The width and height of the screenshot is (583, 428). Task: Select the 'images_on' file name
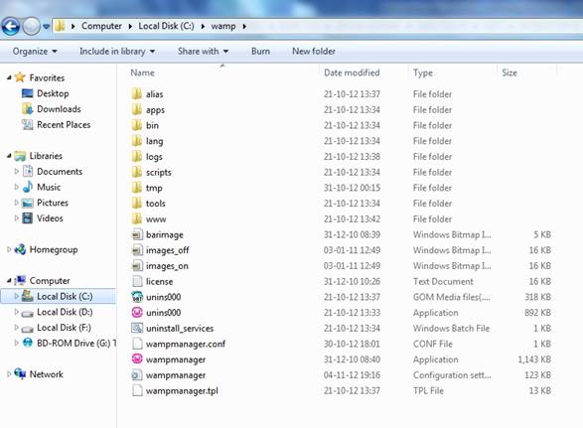coord(167,266)
